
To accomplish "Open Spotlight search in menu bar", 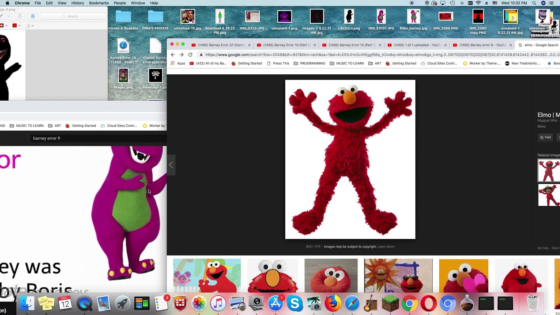I will click(534, 3).
